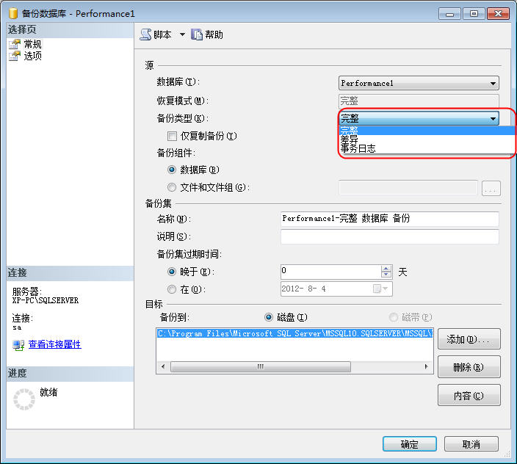Click the left arrow of the path scrollbar
The height and width of the screenshot is (464, 517).
[163, 366]
